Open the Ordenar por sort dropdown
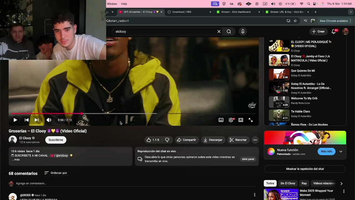This screenshot has height=200, width=355. coord(56,173)
